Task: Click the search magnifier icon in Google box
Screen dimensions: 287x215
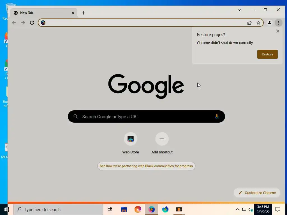Action: click(x=76, y=116)
